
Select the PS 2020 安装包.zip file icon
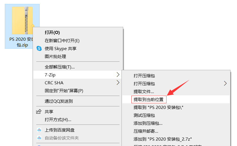tap(22, 21)
